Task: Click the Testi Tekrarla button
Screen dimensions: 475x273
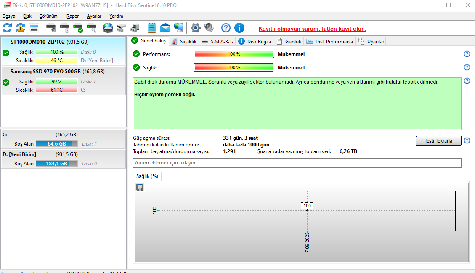Action: (438, 140)
